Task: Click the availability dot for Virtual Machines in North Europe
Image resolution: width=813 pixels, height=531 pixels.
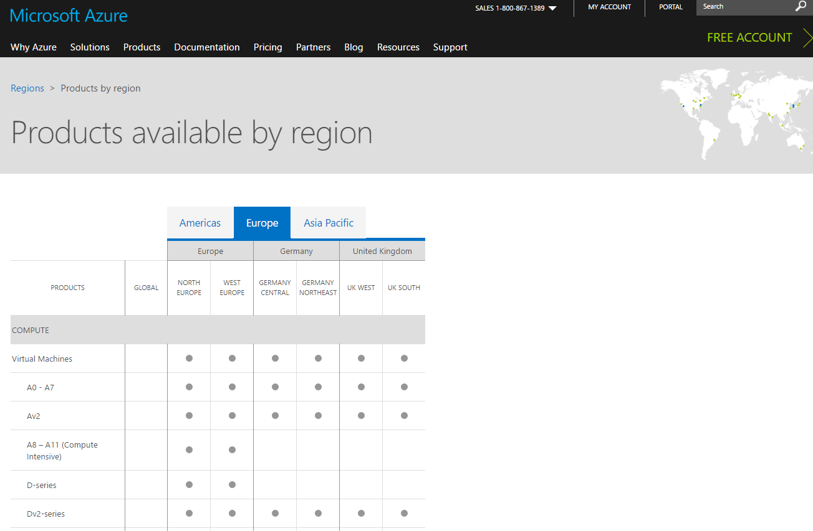Action: (x=189, y=358)
